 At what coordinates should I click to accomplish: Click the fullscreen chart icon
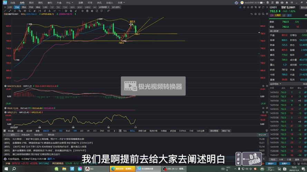[x=263, y=7]
